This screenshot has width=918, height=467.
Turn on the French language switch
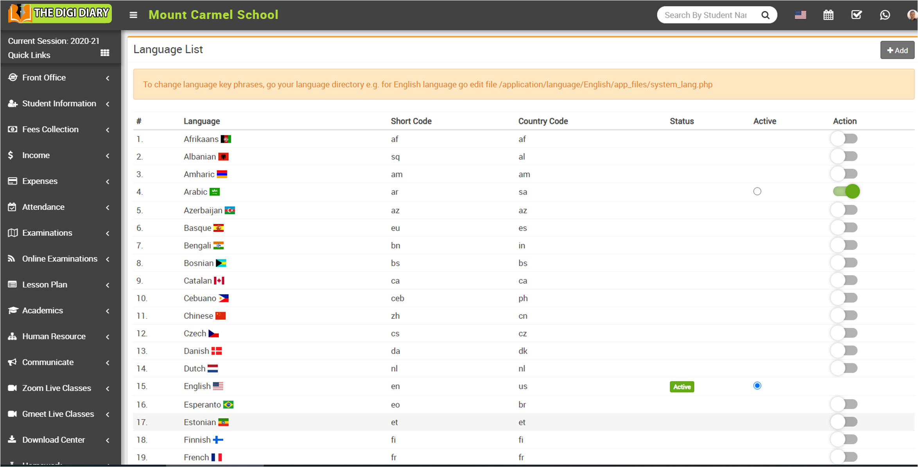tap(844, 456)
